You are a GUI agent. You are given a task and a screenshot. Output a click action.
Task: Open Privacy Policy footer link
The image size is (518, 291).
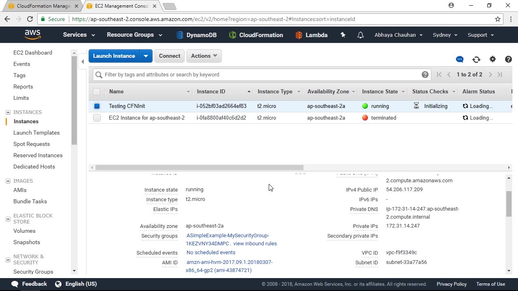click(452, 284)
